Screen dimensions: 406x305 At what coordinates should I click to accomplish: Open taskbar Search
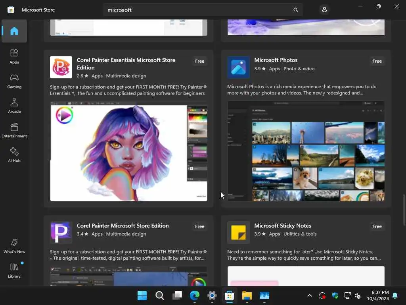pos(160,295)
